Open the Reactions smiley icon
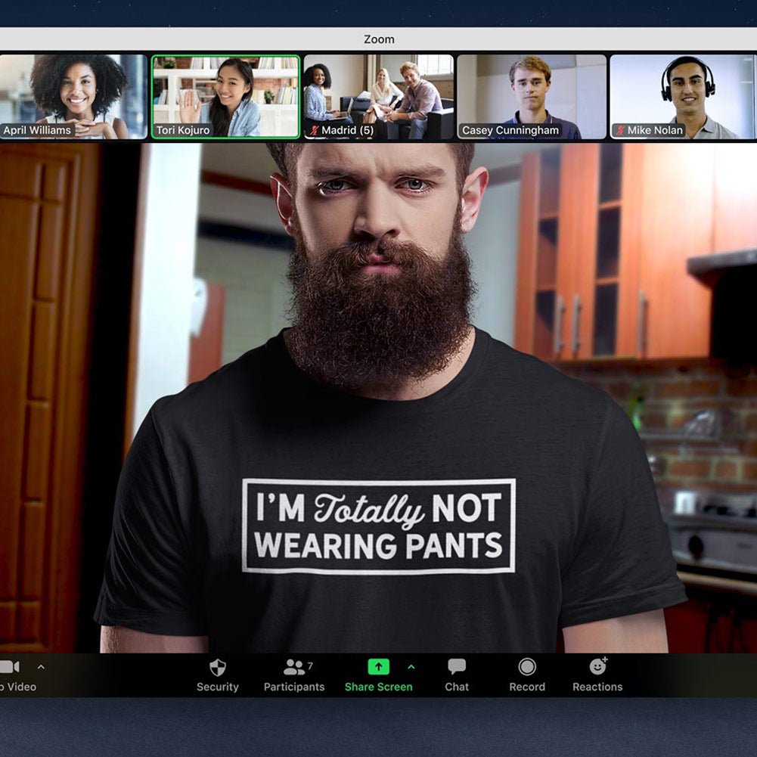Viewport: 757px width, 757px height. tap(597, 667)
